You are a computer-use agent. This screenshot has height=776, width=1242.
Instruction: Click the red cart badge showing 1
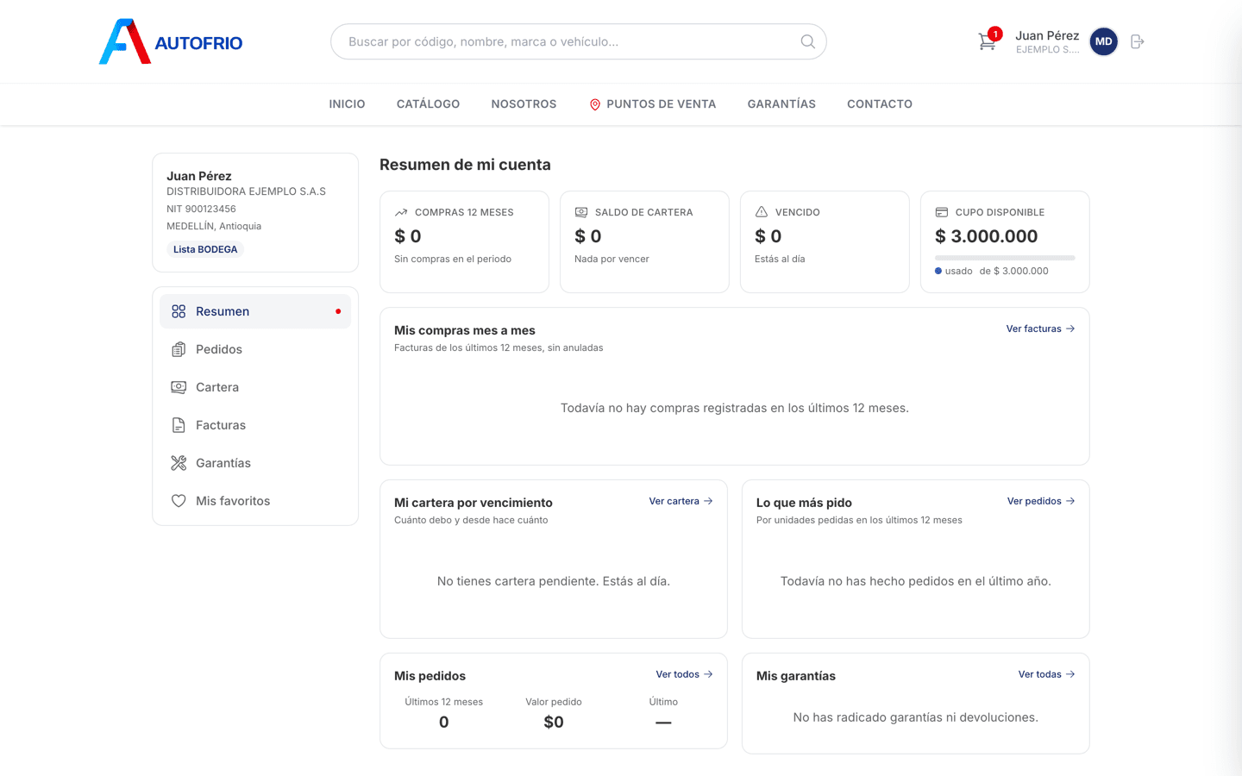995,34
